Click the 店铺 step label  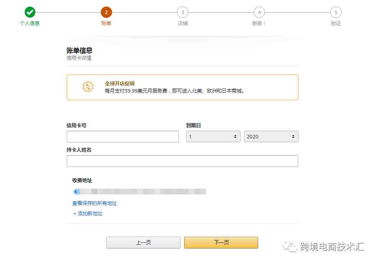click(x=183, y=23)
